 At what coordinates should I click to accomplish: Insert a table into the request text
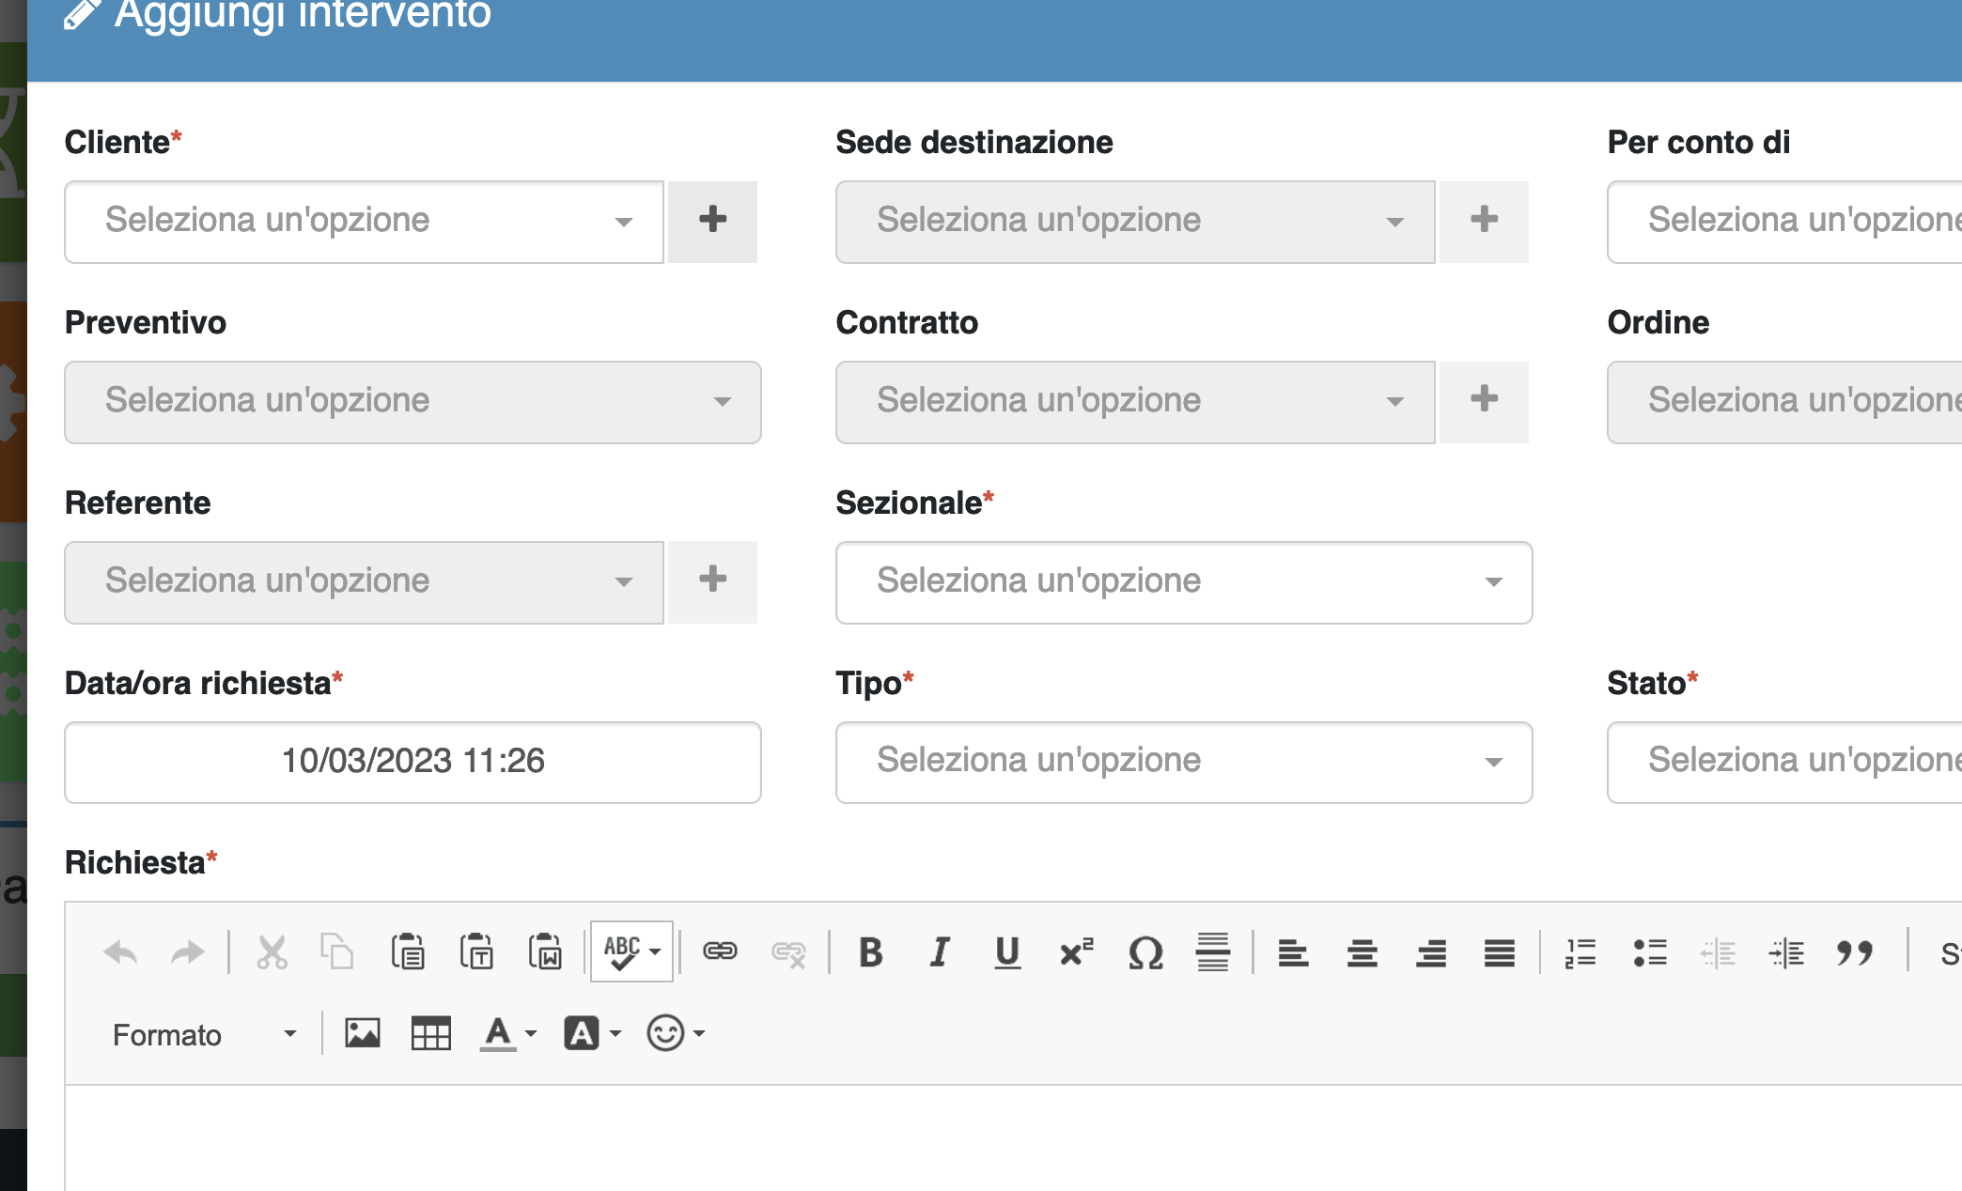pos(431,1033)
